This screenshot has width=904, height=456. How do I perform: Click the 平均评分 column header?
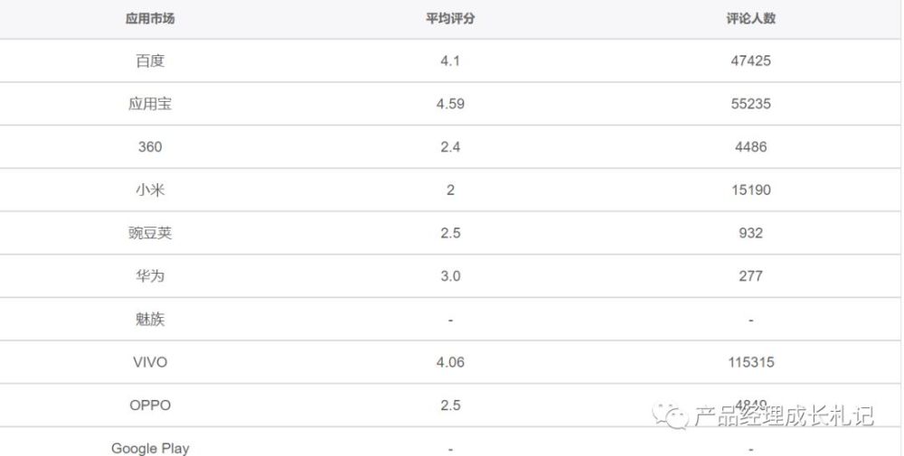(x=450, y=19)
